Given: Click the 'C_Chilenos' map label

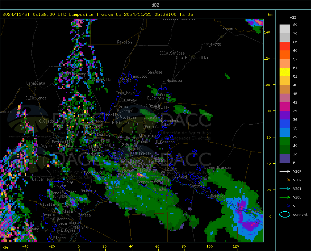Looking at the screenshot, I should point(36,98).
